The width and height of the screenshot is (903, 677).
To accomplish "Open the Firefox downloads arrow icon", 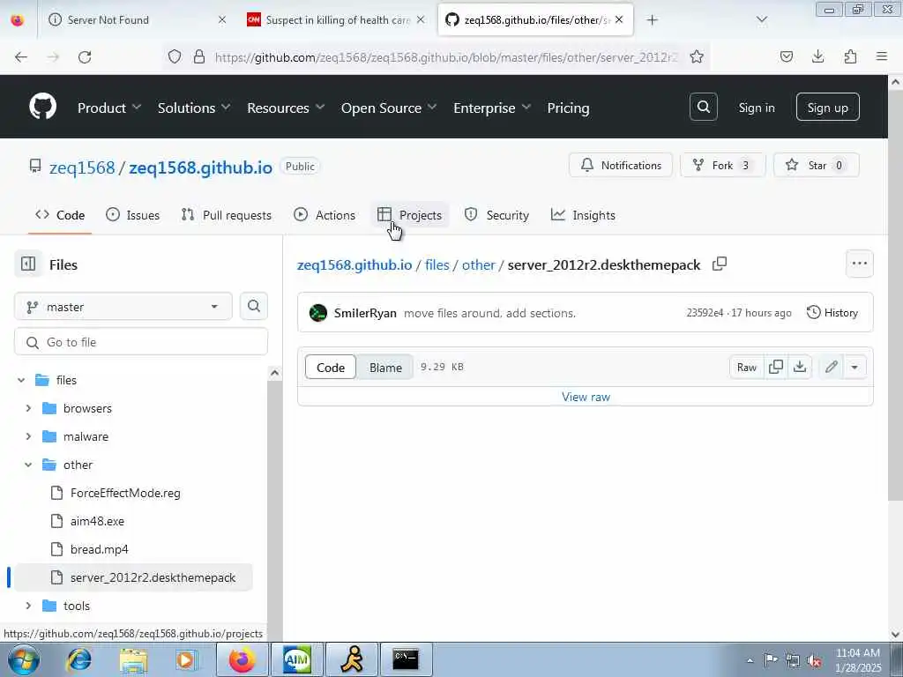I will 817,56.
